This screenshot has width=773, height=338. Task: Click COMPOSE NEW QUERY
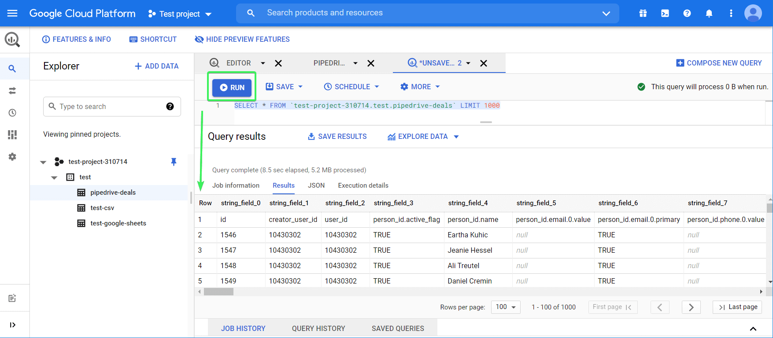[x=719, y=63]
